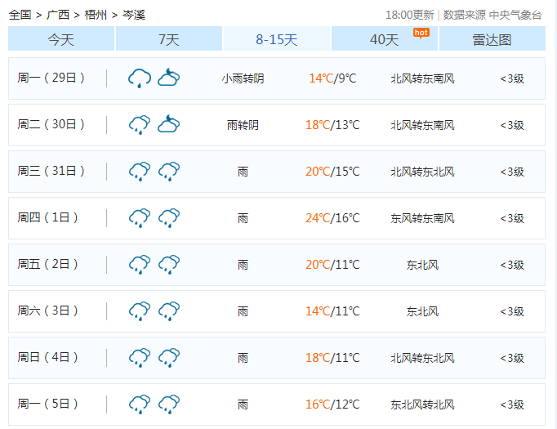Open the 7天 forecast tab
The width and height of the screenshot is (557, 429).
coord(169,39)
